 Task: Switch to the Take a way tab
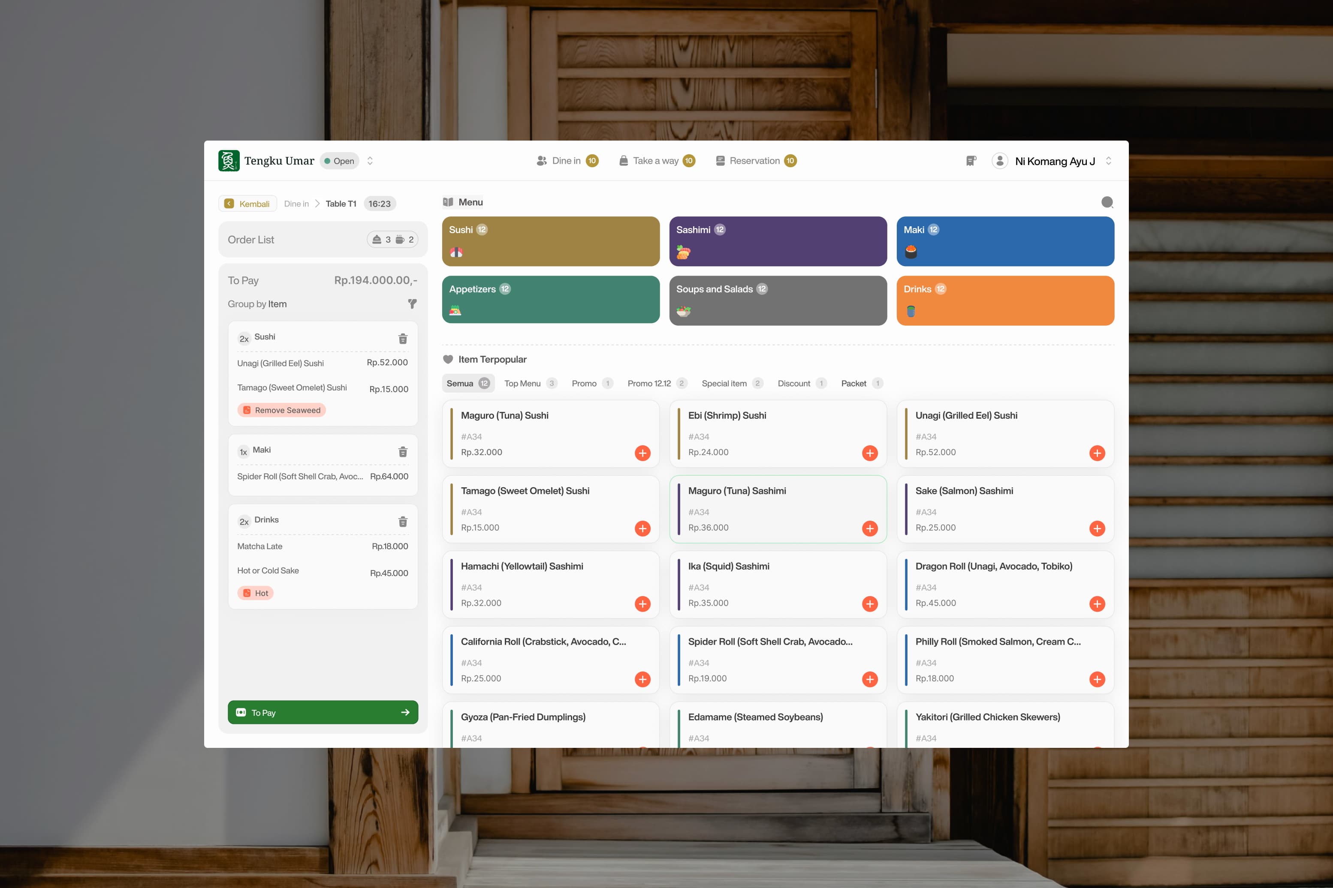(656, 161)
